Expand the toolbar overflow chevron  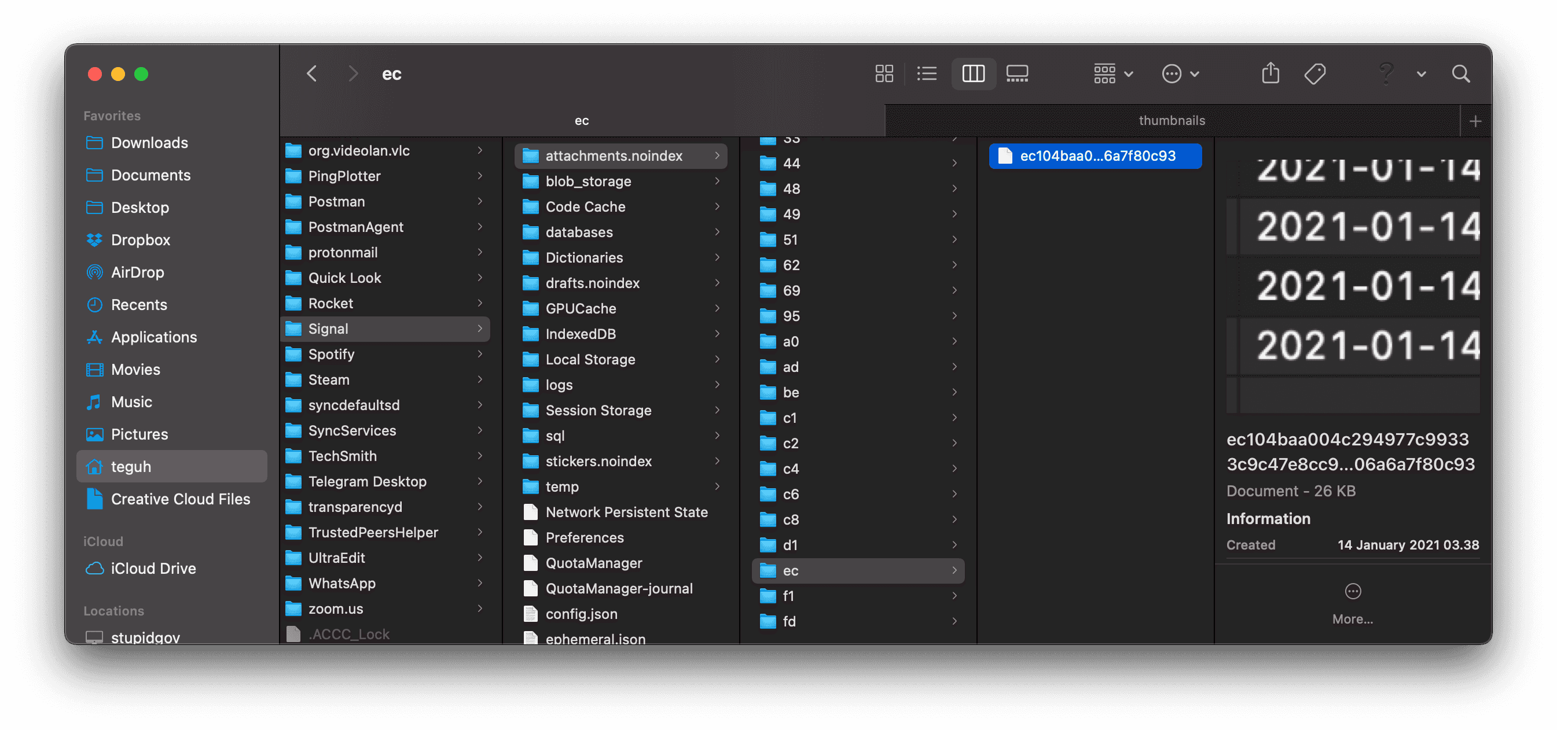coord(1421,74)
